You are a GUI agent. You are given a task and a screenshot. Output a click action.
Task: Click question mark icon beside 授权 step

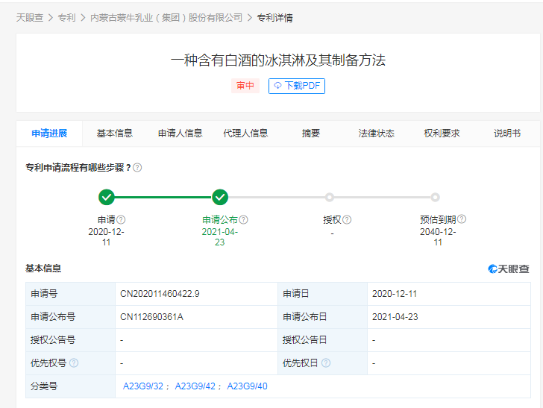pyautogui.click(x=347, y=220)
